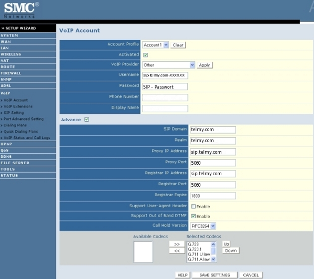Click SAVE SETTINGS button
The image size is (314, 279).
click(x=214, y=275)
